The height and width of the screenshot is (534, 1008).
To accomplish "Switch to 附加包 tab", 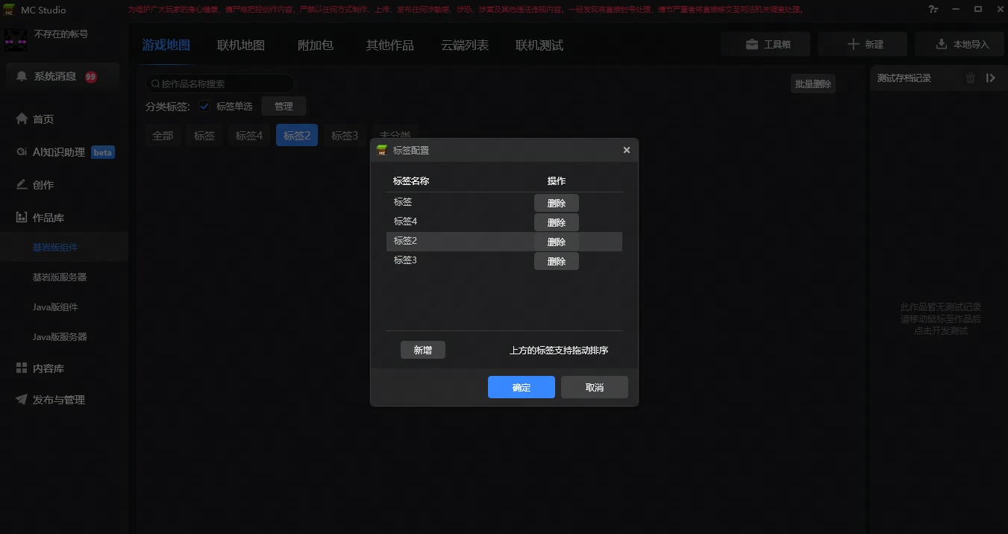I will (316, 45).
